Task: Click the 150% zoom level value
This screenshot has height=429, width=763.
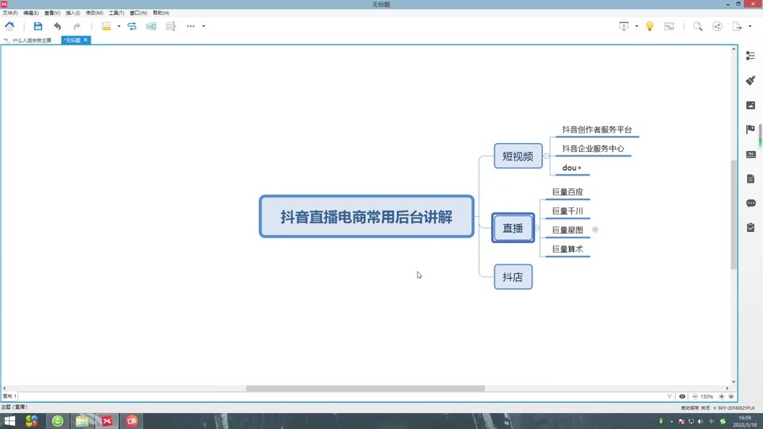Action: 707,397
